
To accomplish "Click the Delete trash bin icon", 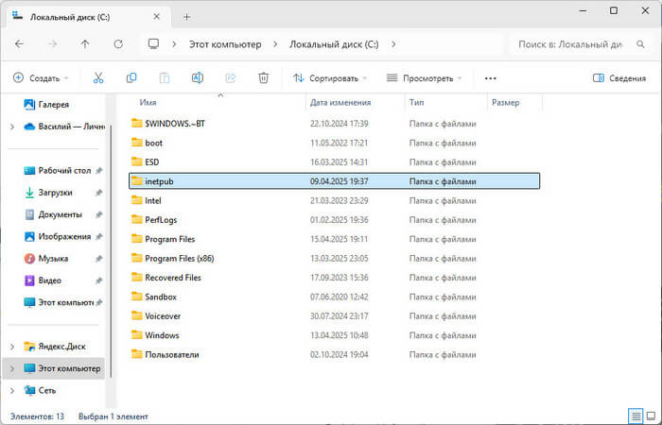I will pyautogui.click(x=264, y=78).
